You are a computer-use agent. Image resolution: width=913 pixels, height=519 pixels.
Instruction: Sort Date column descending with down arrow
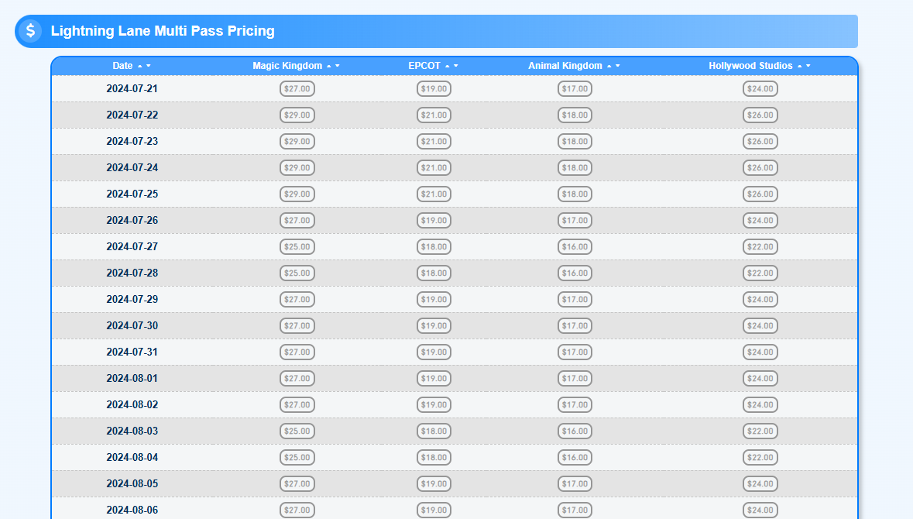148,66
